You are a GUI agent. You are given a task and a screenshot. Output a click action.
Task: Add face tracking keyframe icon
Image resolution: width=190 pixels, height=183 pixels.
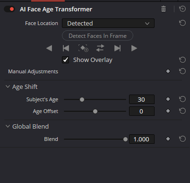(x=83, y=48)
